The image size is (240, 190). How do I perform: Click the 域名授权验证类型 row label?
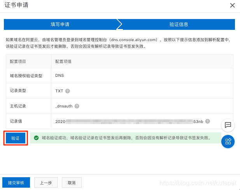(x=26, y=76)
